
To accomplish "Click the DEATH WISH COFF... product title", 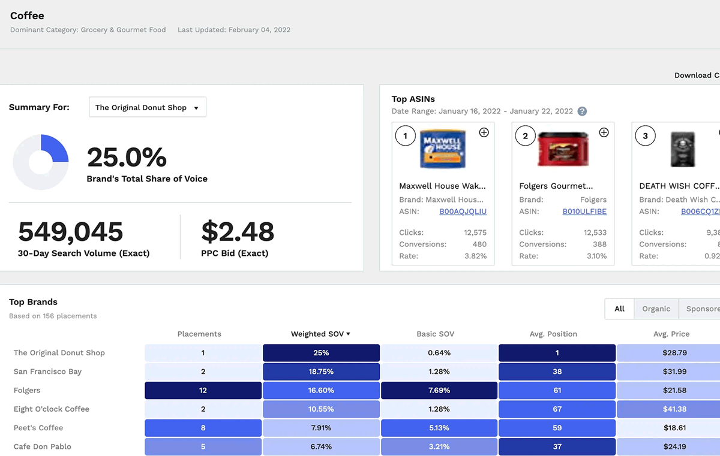I will (x=679, y=186).
